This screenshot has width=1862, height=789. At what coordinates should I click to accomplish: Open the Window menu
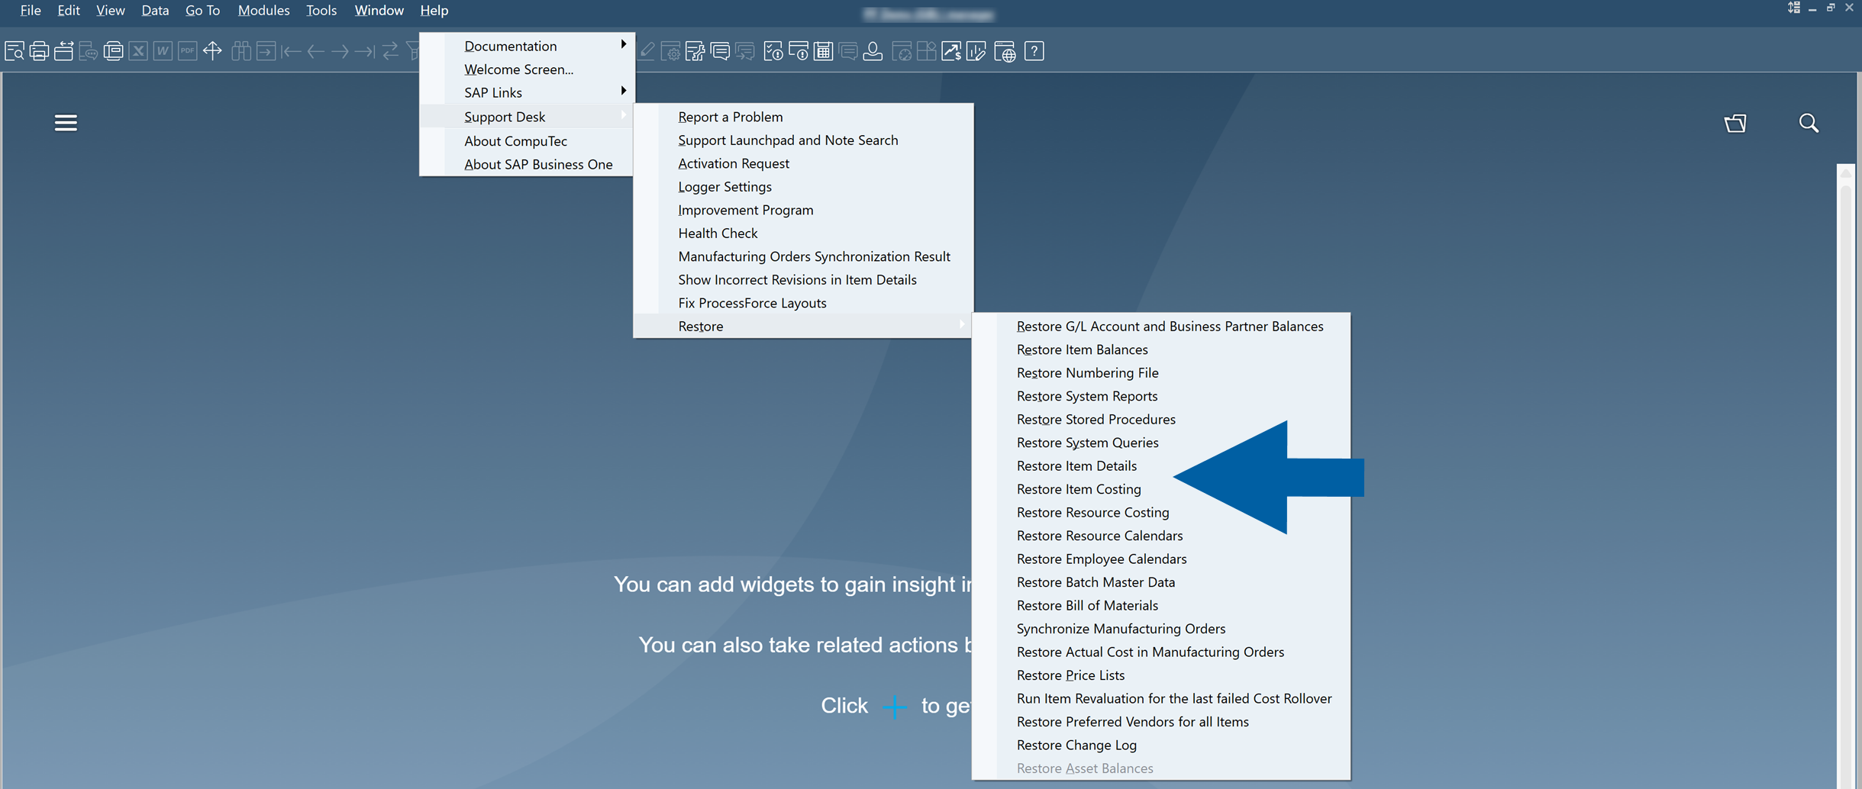(x=379, y=10)
